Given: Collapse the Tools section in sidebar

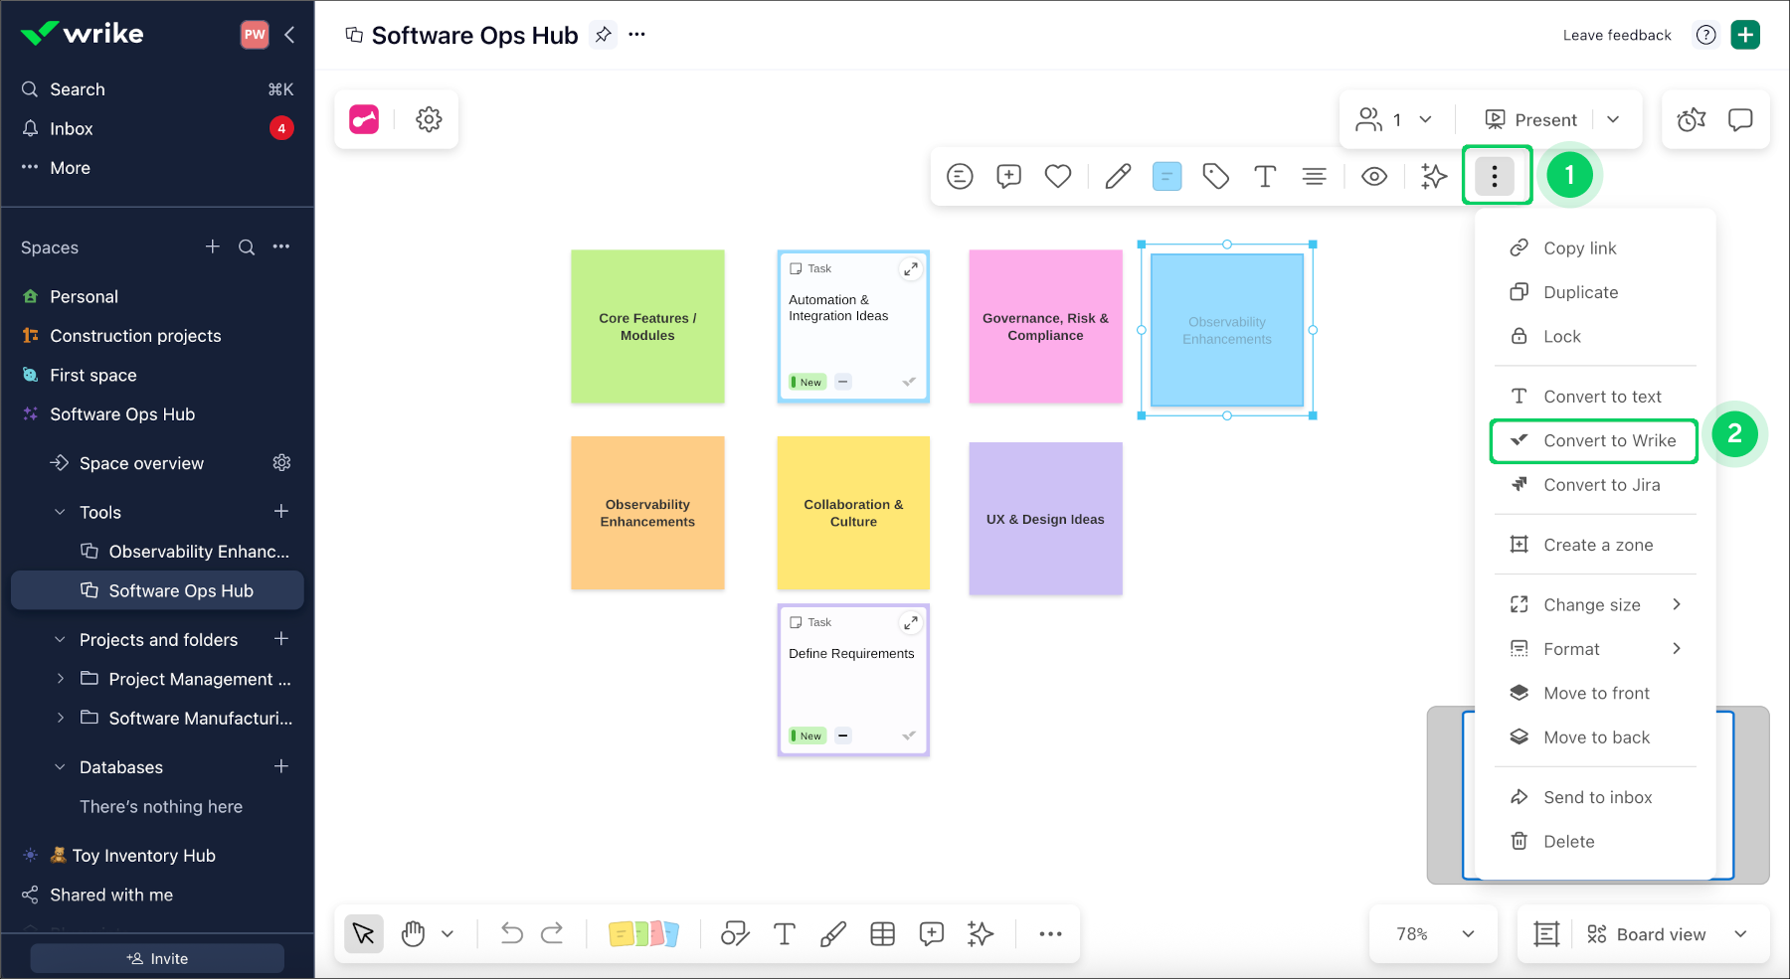Looking at the screenshot, I should pyautogui.click(x=60, y=512).
